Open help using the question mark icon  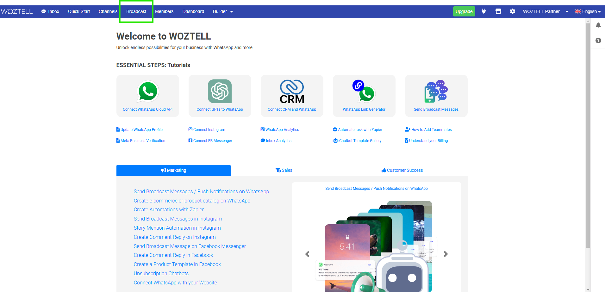[x=598, y=40]
